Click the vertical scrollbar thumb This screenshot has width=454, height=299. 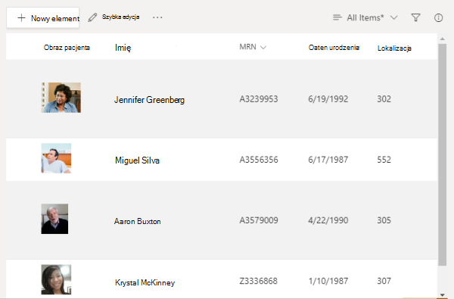point(442,154)
